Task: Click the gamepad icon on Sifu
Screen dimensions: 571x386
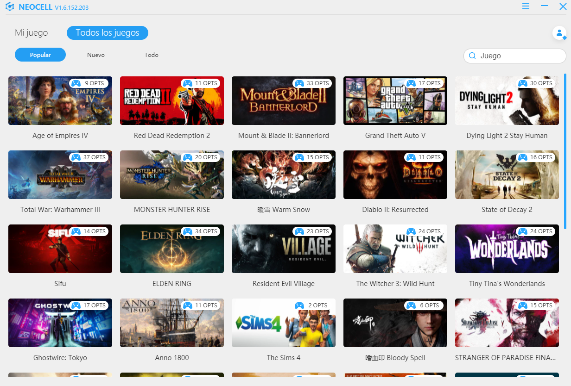Action: (76, 231)
